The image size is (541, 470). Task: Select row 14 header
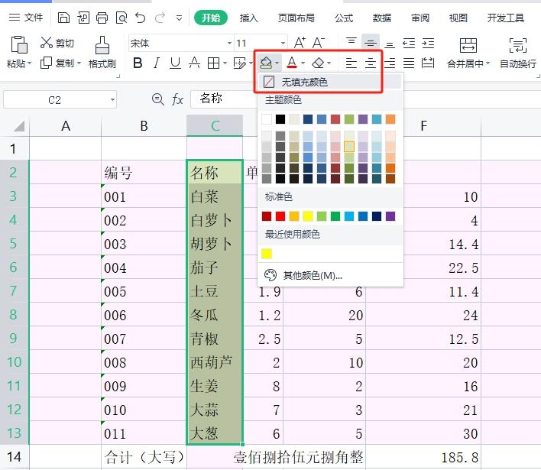point(15,456)
